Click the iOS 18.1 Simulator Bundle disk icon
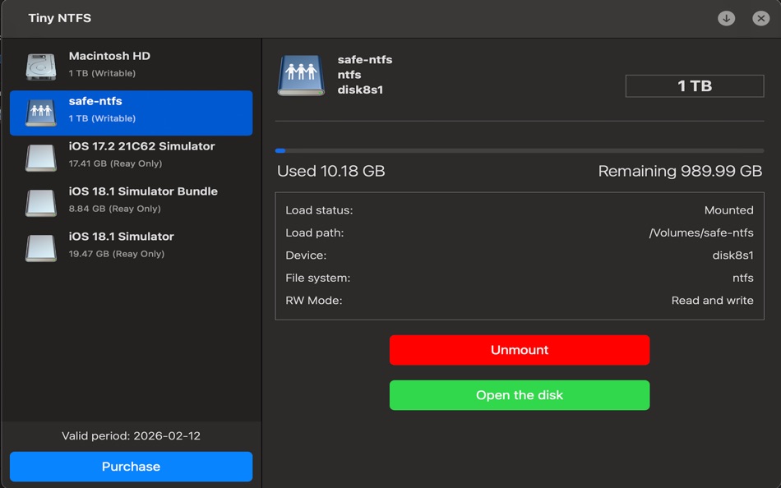 pos(41,203)
